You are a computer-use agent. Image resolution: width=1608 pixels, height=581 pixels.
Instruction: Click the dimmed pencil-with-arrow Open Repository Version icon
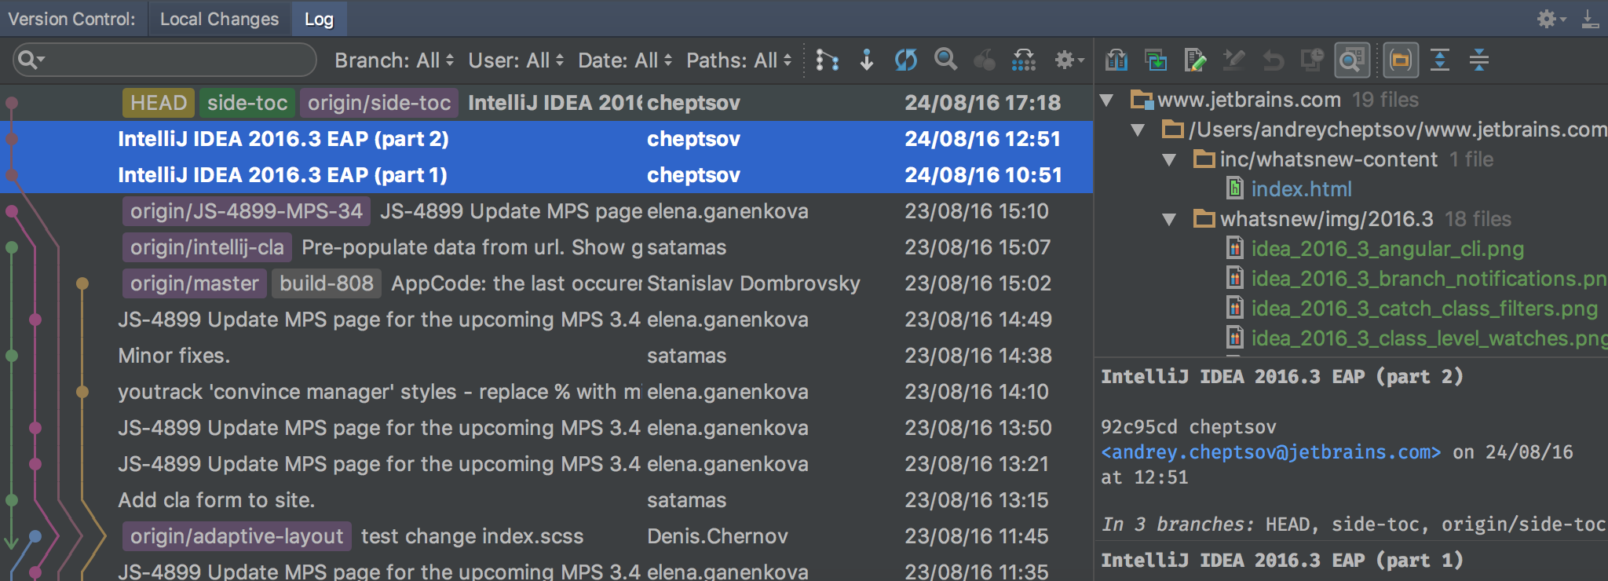point(1234,60)
